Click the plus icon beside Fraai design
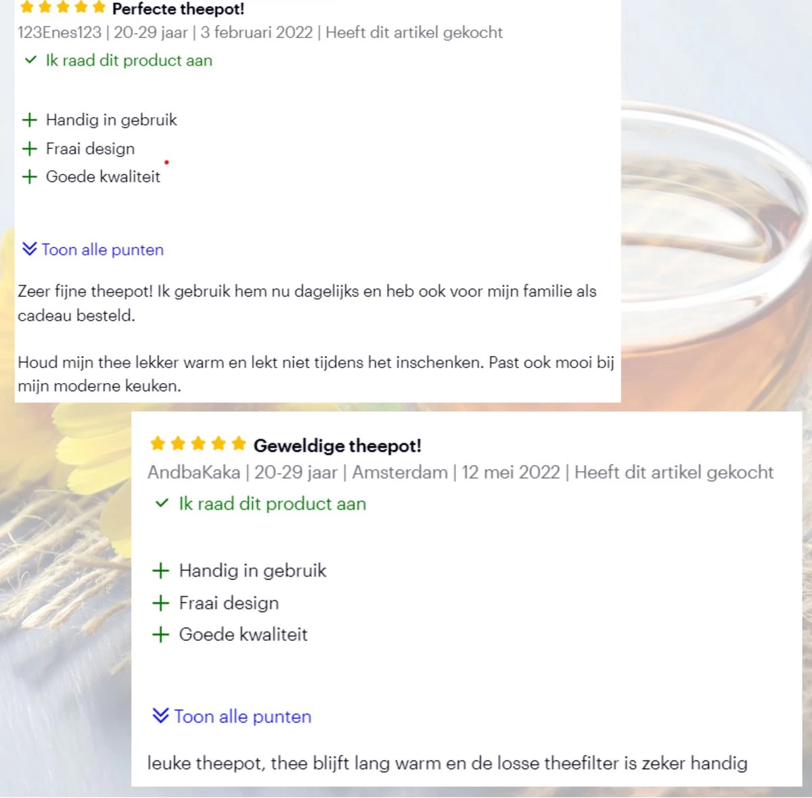812x798 pixels. coord(29,148)
